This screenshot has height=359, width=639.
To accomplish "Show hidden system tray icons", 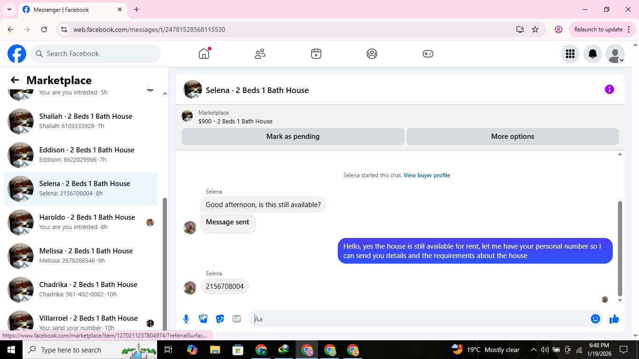I will coord(533,350).
